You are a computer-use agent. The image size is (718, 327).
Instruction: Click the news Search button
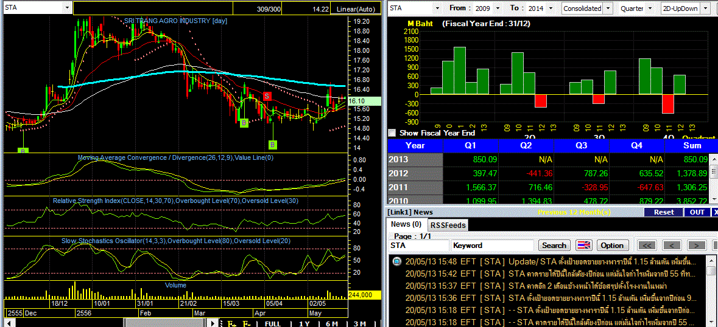[x=554, y=246]
